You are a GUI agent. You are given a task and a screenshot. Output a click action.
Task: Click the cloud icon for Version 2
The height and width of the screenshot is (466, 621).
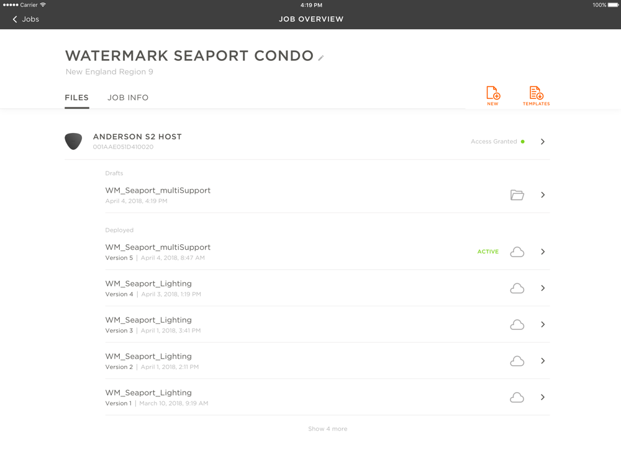[x=517, y=361]
